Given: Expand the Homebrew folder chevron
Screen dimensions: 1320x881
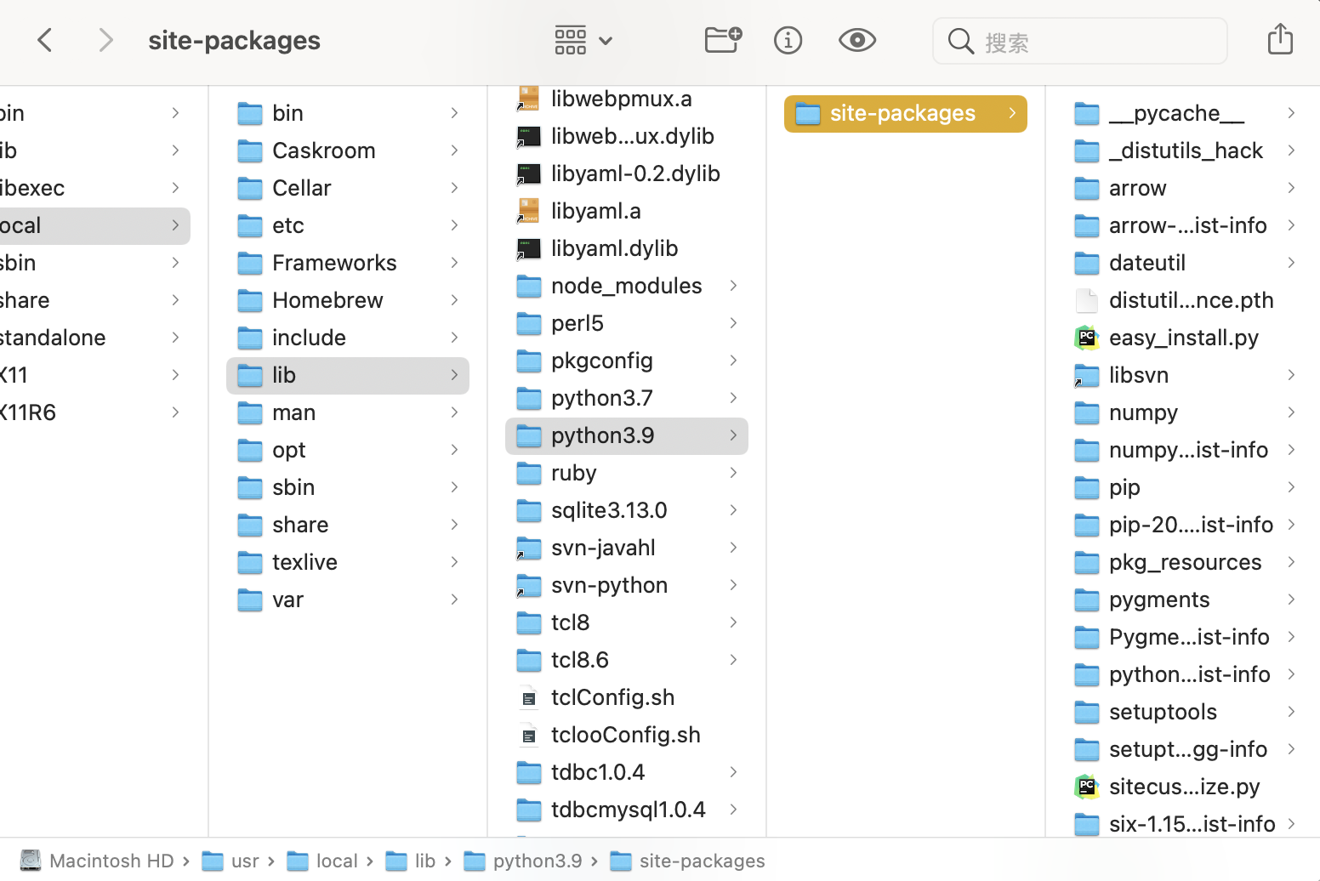Looking at the screenshot, I should point(454,300).
